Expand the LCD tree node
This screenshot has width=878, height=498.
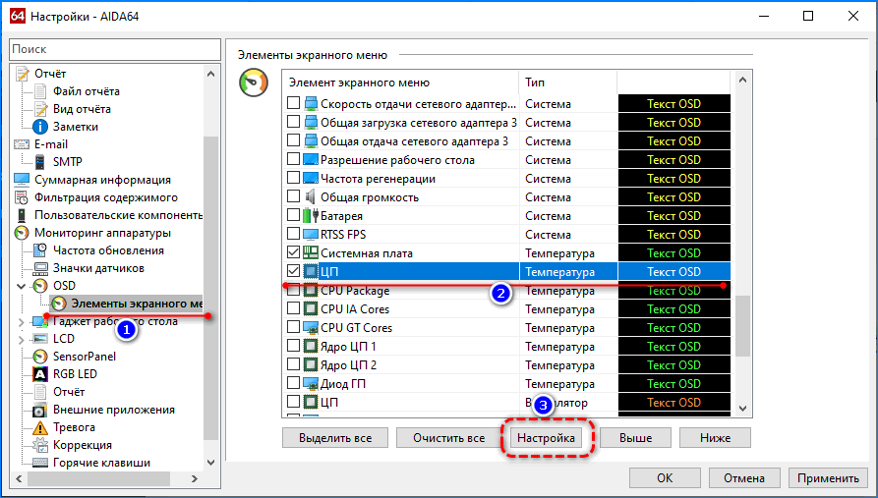coord(22,339)
